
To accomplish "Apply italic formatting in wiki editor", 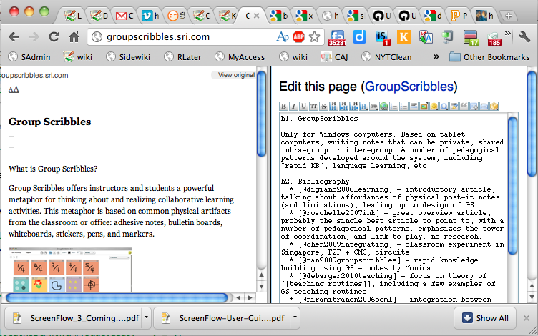I will (293, 107).
